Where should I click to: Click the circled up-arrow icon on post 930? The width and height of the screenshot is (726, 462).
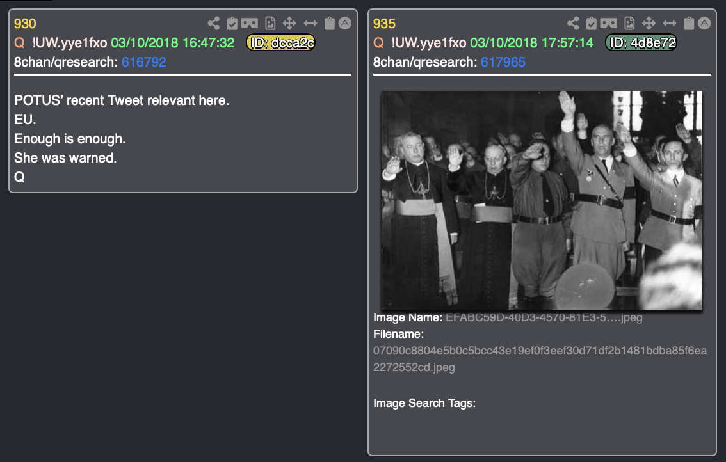(345, 23)
